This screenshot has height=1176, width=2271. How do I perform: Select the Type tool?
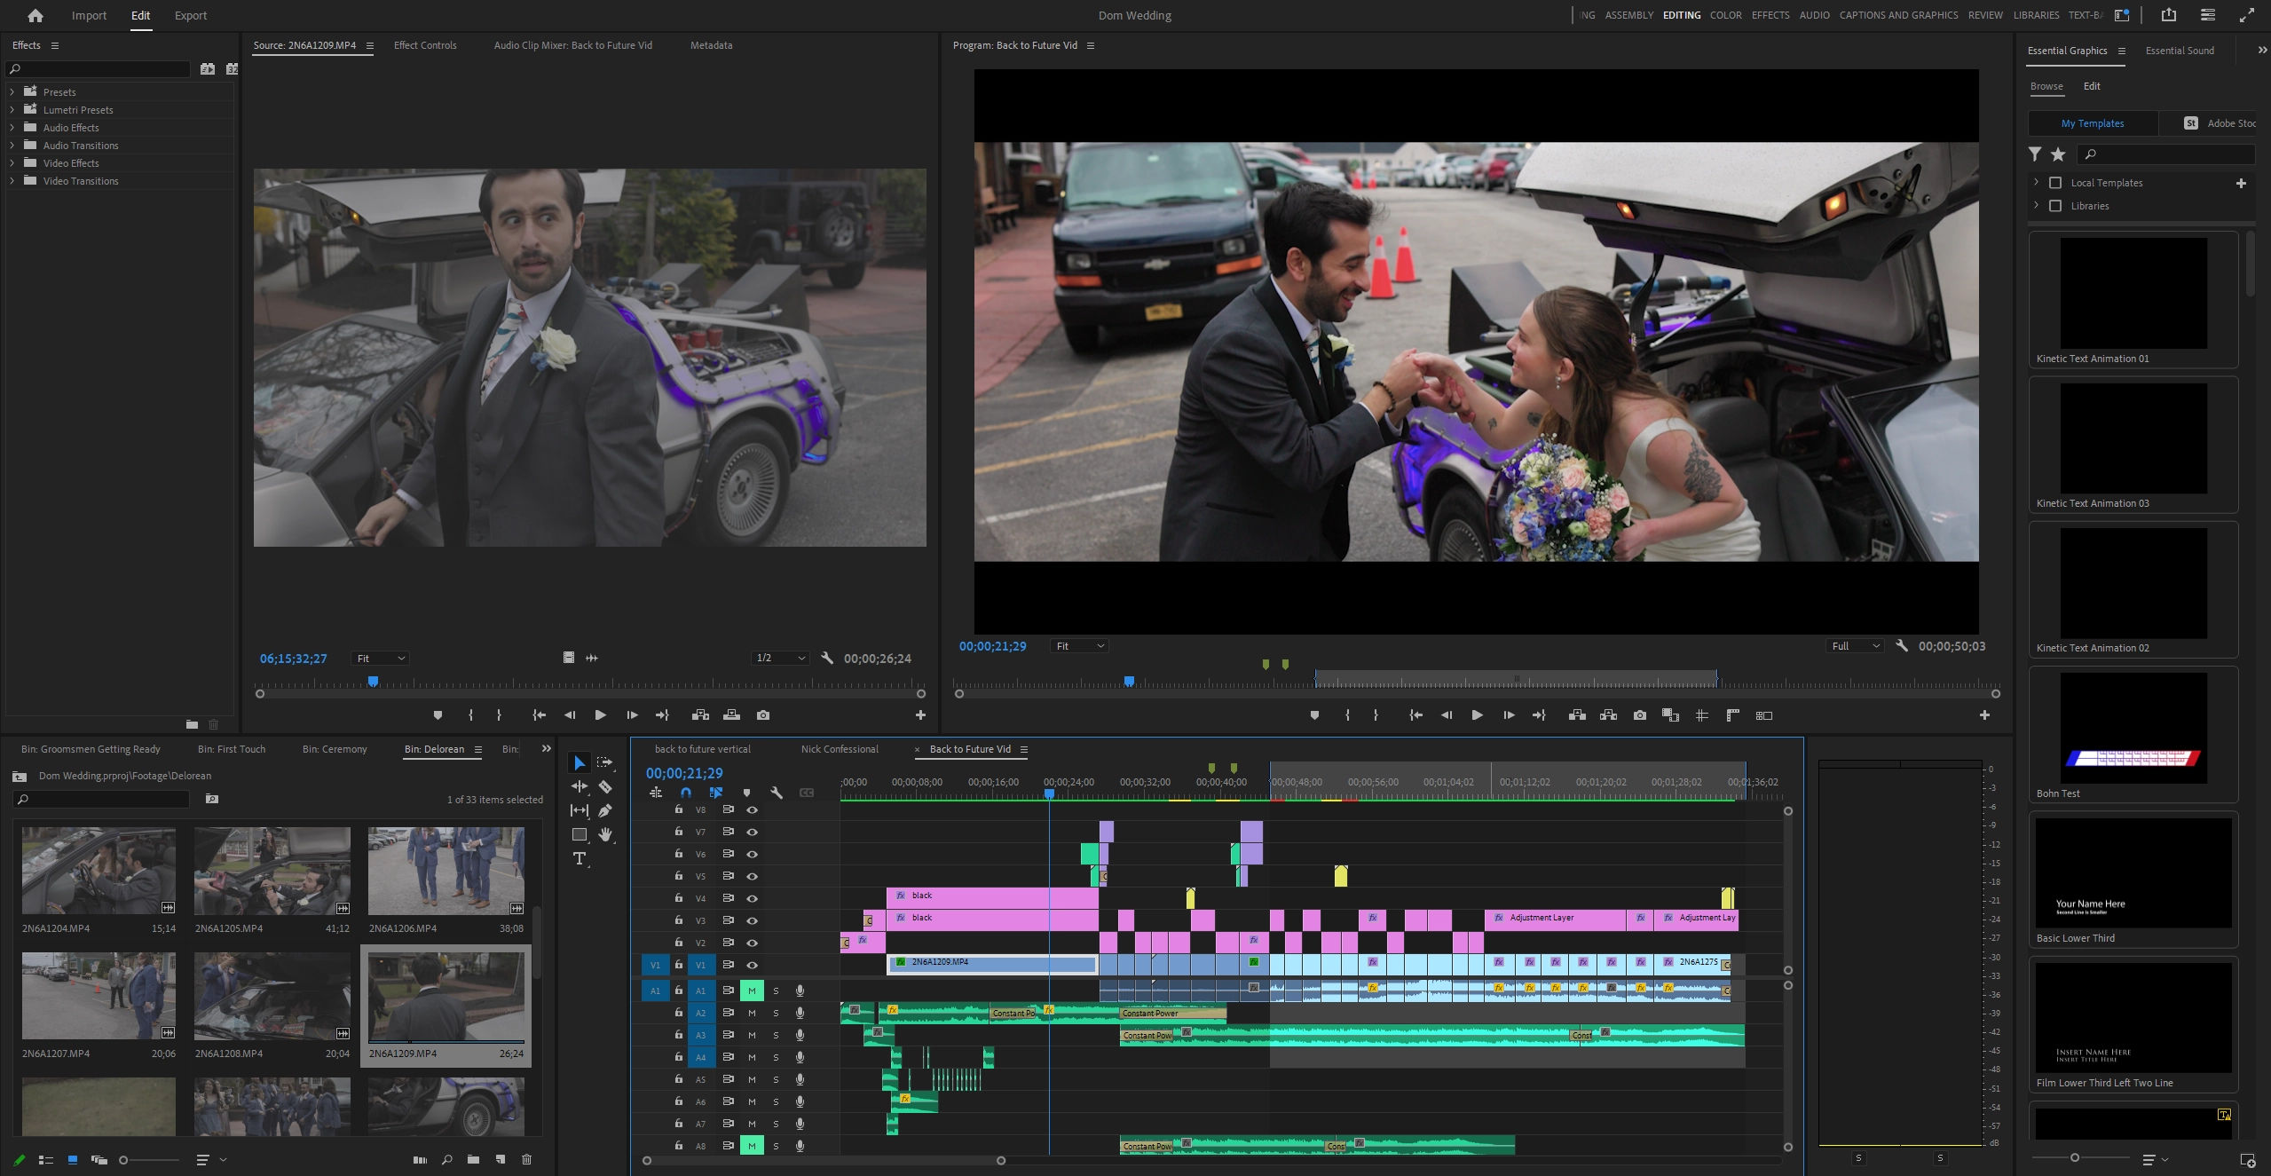[x=580, y=858]
